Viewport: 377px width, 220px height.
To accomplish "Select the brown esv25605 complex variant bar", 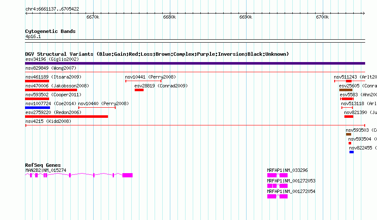I will [x=346, y=90].
